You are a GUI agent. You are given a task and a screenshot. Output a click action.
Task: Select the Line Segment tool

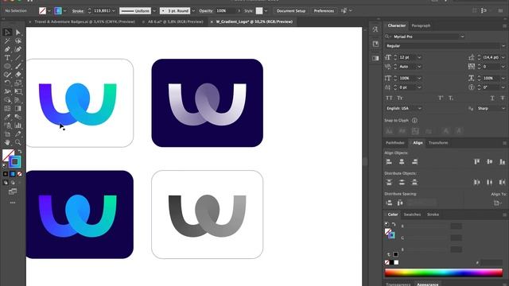pos(17,58)
